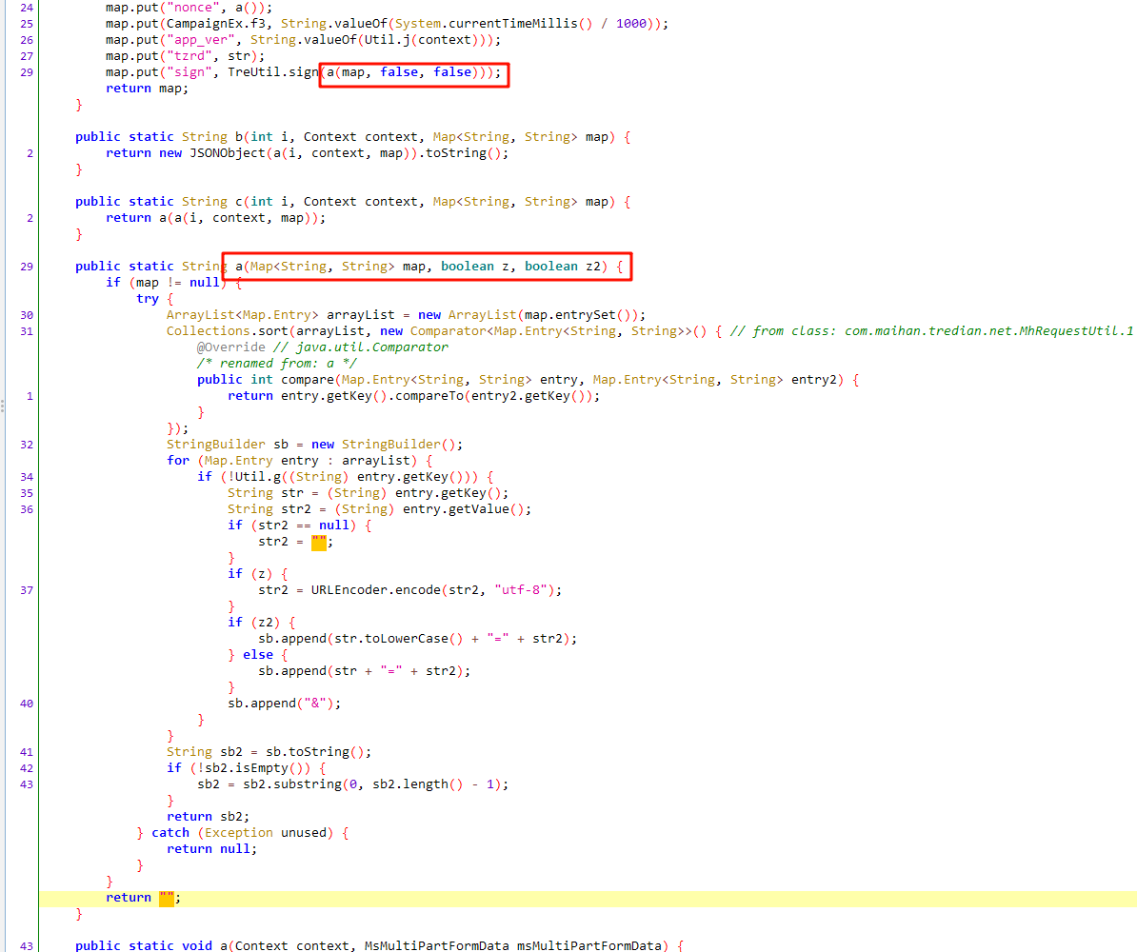Click highlighted empty string assigned to str2

(319, 542)
